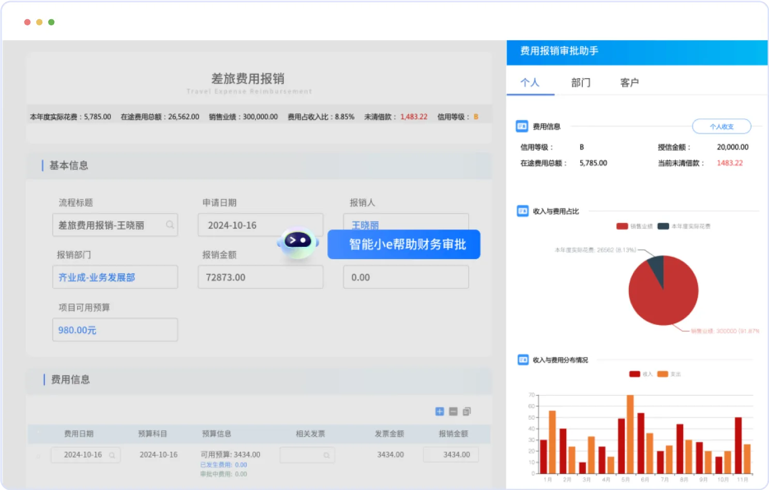The width and height of the screenshot is (769, 490).
Task: Click the 收入与费用占比 section icon
Action: (522, 211)
